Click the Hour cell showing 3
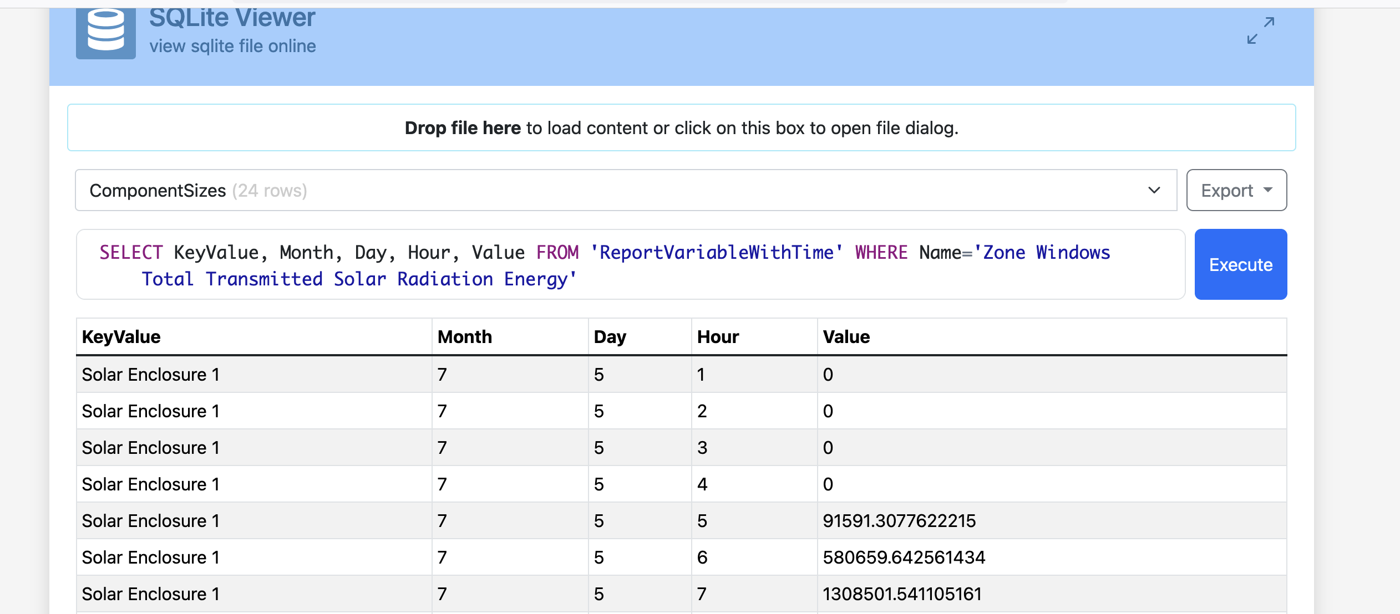The width and height of the screenshot is (1400, 614). (754, 448)
